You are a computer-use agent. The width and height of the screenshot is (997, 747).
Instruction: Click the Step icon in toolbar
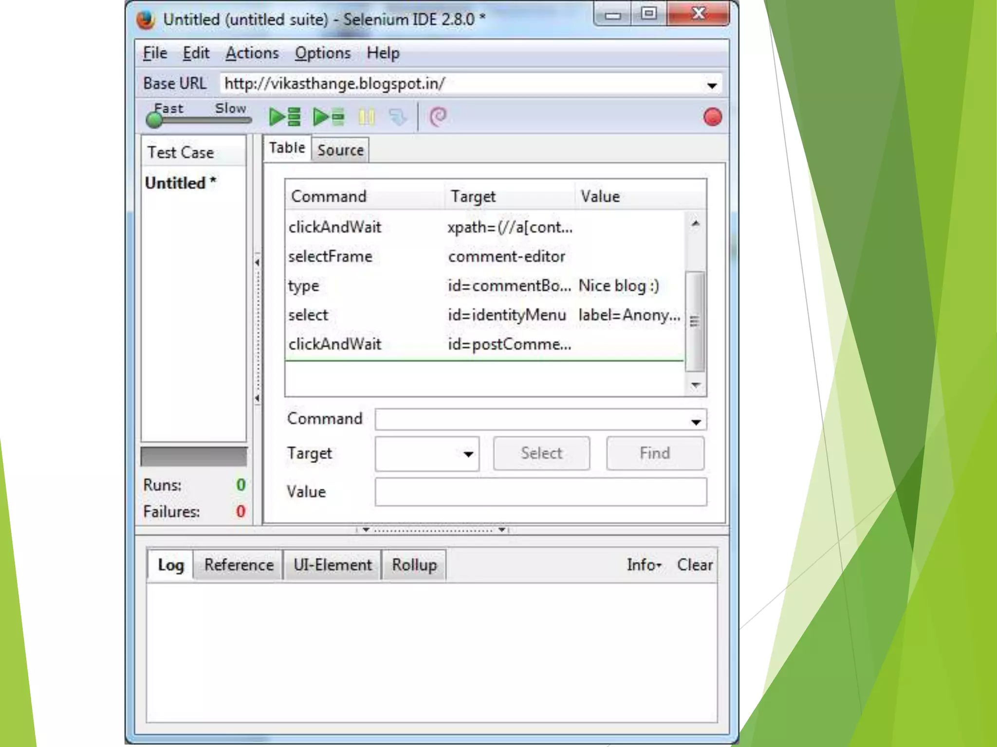click(398, 117)
